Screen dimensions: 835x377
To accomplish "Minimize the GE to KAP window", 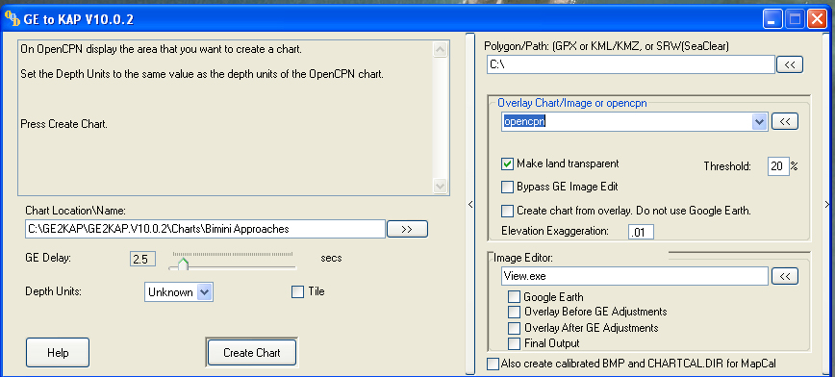I will click(772, 20).
